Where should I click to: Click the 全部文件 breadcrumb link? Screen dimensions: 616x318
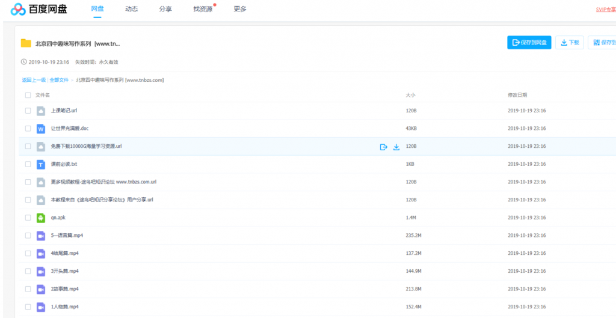click(59, 80)
